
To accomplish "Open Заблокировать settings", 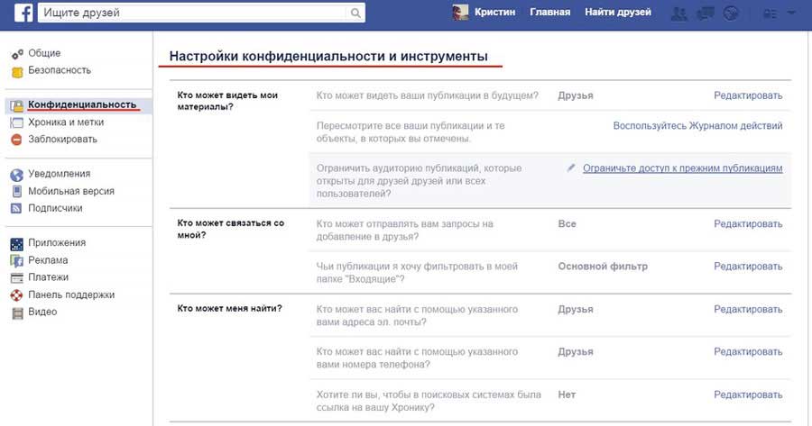I will 62,139.
